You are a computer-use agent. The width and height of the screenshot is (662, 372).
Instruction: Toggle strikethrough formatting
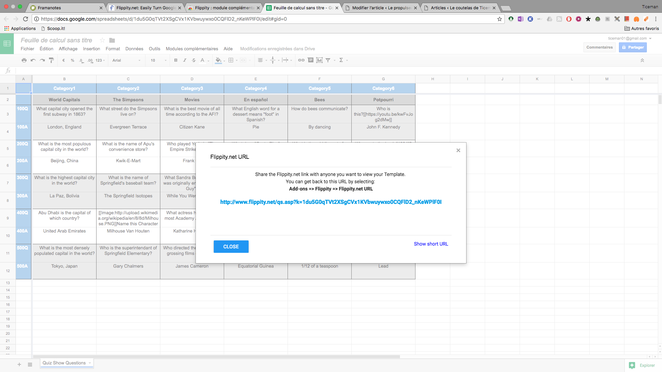point(194,60)
